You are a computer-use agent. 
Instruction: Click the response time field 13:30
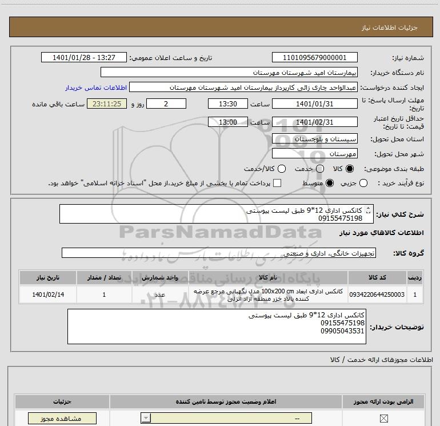click(x=228, y=103)
